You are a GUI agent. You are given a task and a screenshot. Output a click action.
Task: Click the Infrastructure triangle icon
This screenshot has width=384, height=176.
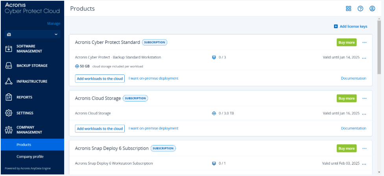tap(9, 81)
